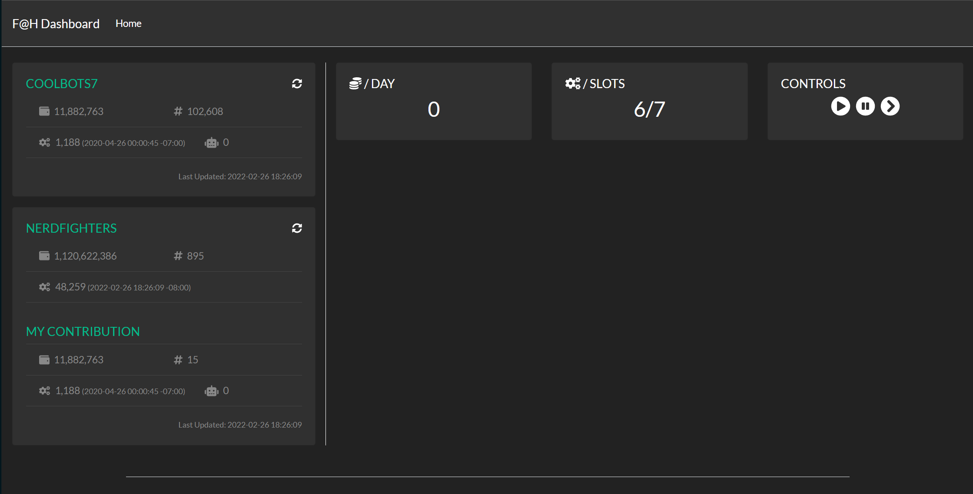Click the hash icon beside rank 15

pyautogui.click(x=178, y=360)
